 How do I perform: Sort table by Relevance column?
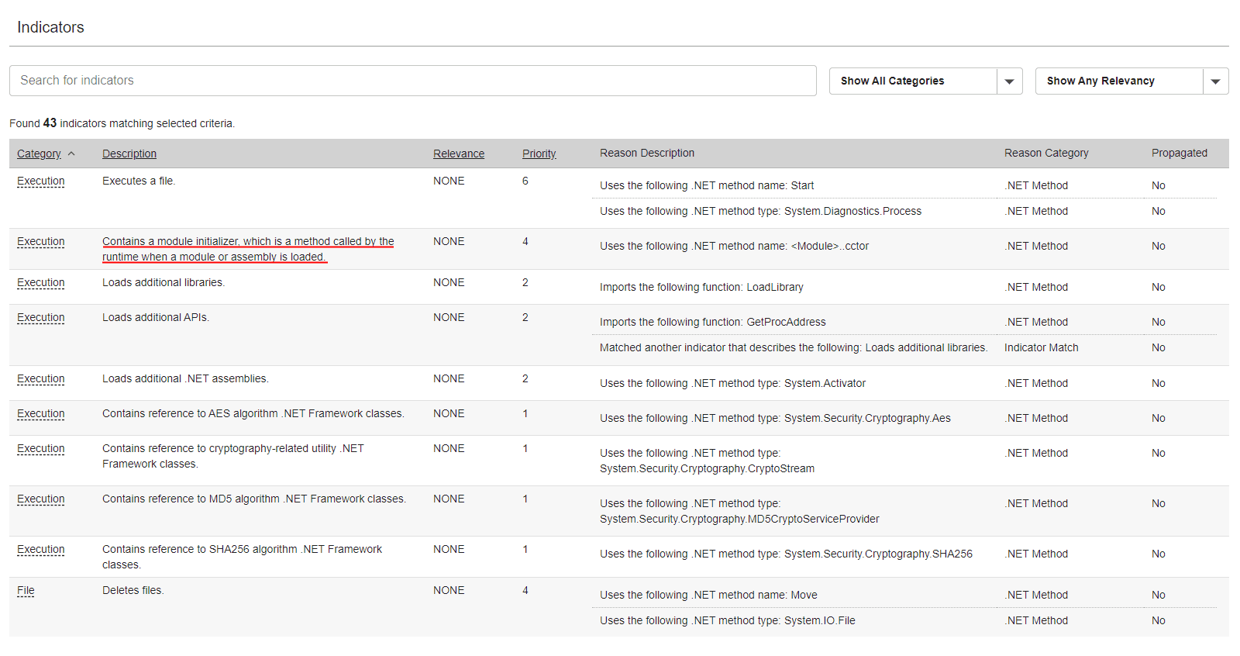point(458,154)
